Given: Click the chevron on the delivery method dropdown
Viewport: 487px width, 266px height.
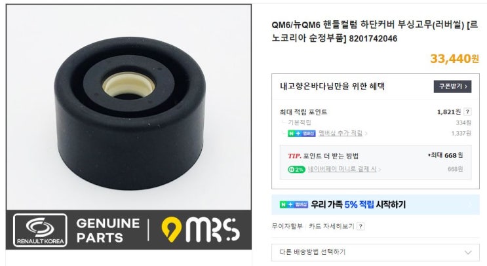Looking at the screenshot, I should coord(468,252).
